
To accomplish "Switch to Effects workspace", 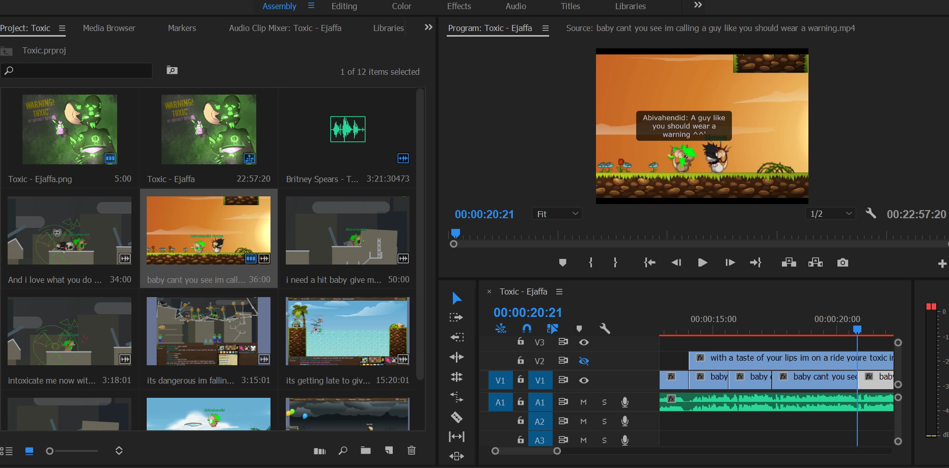I will pyautogui.click(x=459, y=6).
